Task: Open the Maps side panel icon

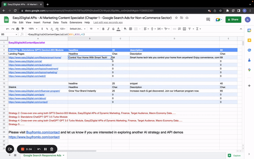Action: point(249,70)
